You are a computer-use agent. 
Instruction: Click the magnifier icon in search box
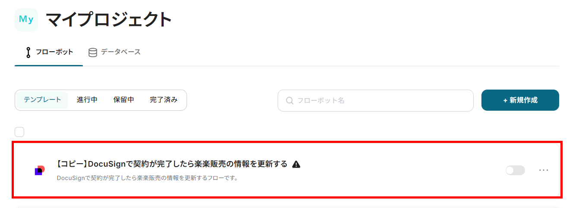click(x=290, y=100)
